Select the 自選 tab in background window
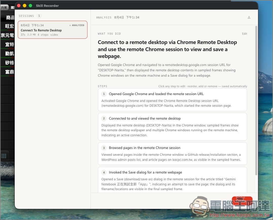This screenshot has height=220, width=273. click(x=4, y=8)
